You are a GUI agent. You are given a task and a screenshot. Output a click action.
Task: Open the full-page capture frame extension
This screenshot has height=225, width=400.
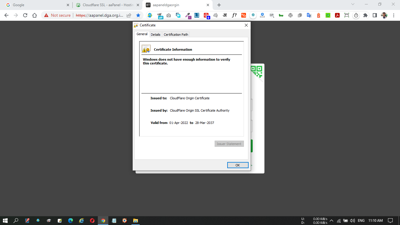click(347, 15)
